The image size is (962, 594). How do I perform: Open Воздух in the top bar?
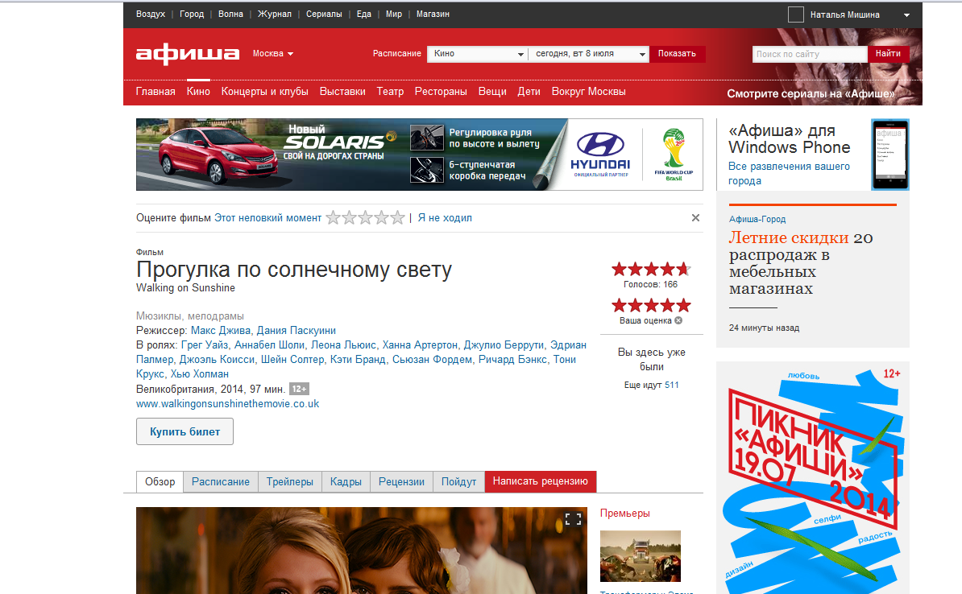click(x=151, y=14)
